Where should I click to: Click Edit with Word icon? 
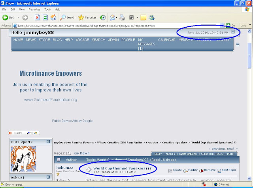pyautogui.click(x=132, y=17)
